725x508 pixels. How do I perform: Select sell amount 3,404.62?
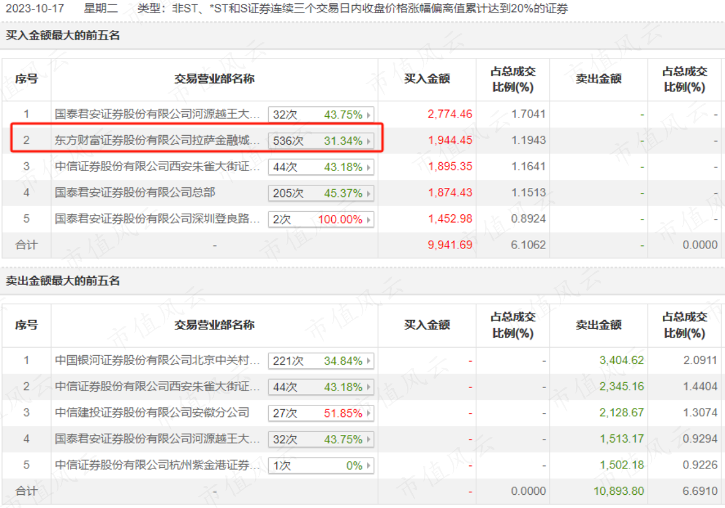(621, 360)
